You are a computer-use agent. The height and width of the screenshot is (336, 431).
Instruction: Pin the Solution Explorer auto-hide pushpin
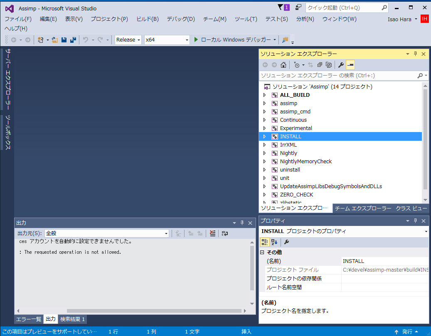tap(415, 54)
